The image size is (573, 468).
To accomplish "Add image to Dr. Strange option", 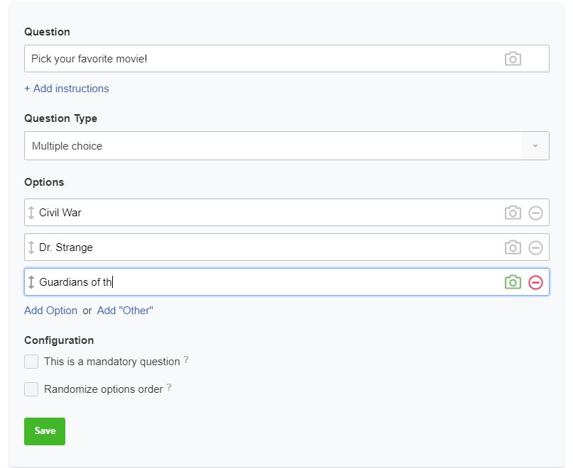I will [x=513, y=247].
